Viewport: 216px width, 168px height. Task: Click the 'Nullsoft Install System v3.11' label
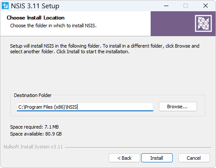[33, 147]
